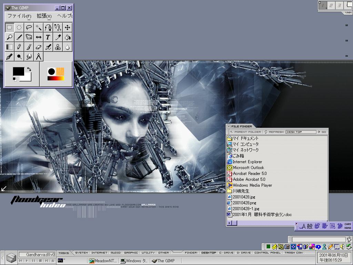The image size is (353, 265).
Task: Select マイ コンピュータ in File Finder
Action: point(243,144)
